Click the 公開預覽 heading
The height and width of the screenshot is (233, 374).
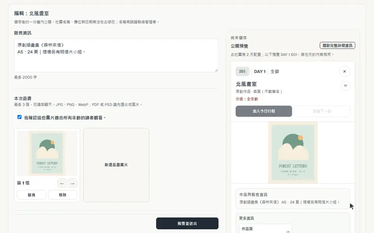240,46
